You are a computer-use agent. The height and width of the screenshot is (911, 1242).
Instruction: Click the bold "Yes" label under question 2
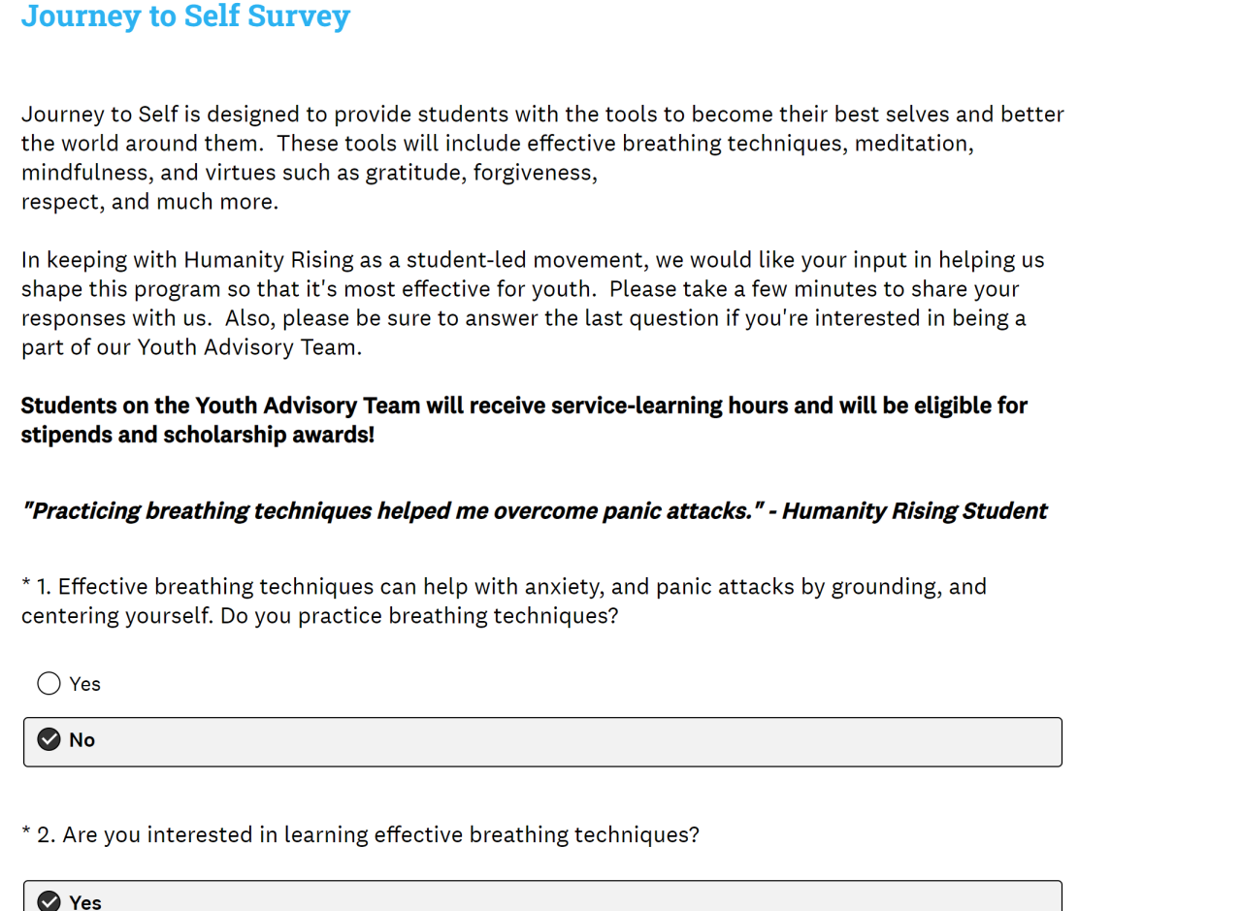click(x=85, y=901)
